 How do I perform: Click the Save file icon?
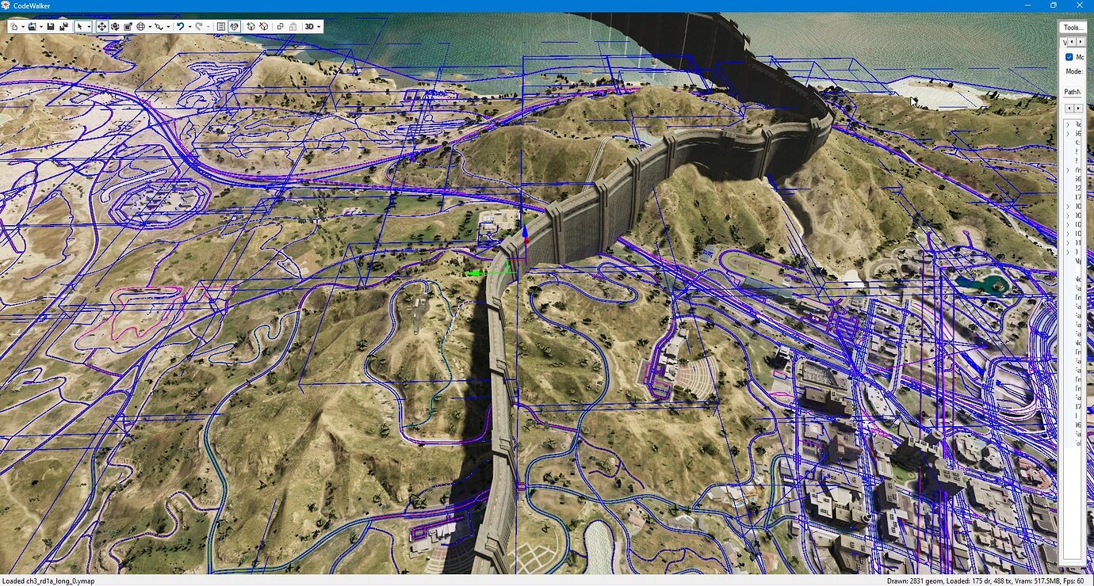click(49, 26)
